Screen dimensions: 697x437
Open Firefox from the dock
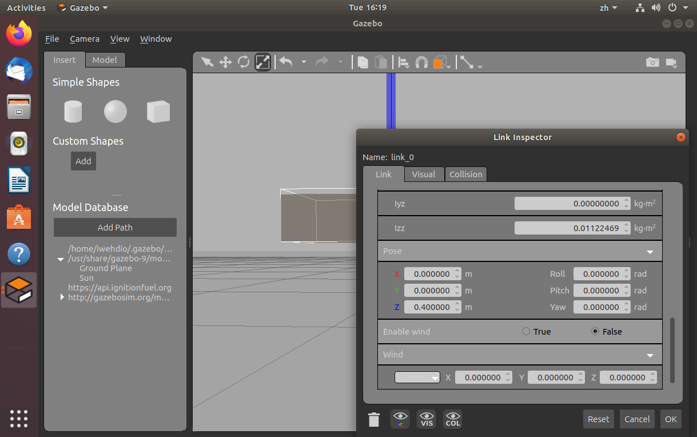19,34
